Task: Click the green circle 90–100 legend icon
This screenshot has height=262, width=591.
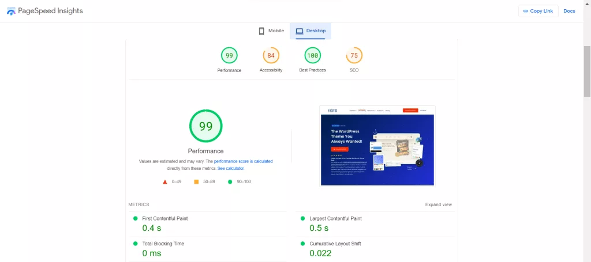Action: pyautogui.click(x=230, y=182)
